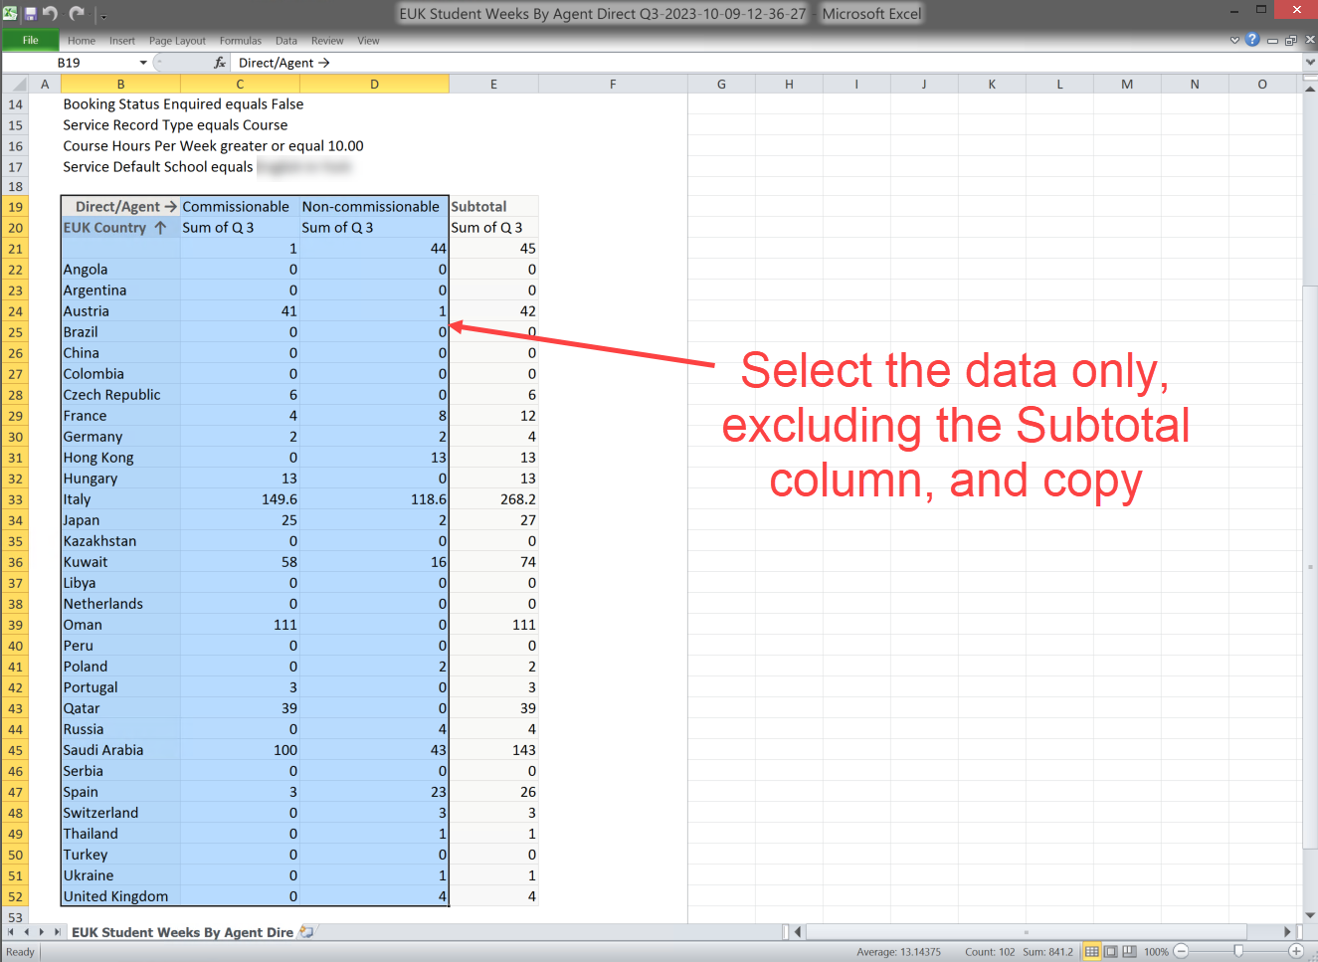Click Insert Worksheet icon beside sheet tab
The width and height of the screenshot is (1318, 962).
306,932
